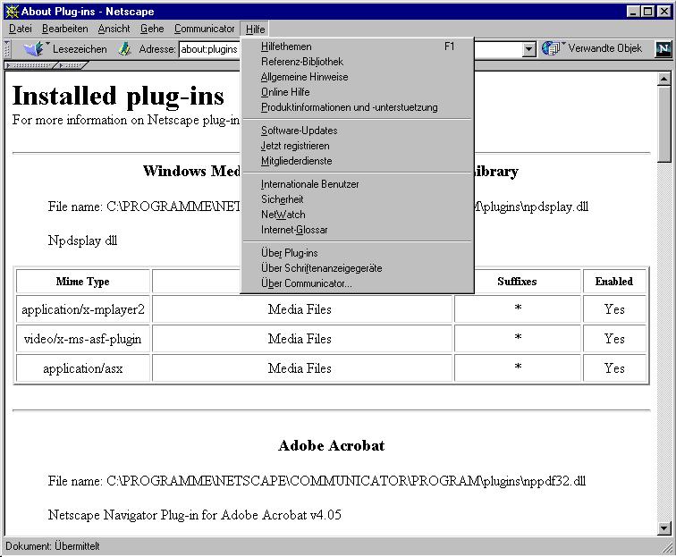Viewport: 676px width, 557px height.
Task: Click the Enabled column header
Action: click(x=614, y=282)
